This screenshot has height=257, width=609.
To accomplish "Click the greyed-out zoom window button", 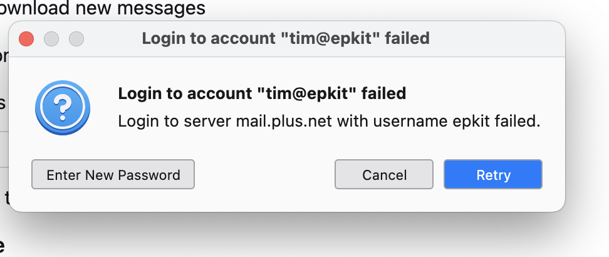I will (76, 39).
